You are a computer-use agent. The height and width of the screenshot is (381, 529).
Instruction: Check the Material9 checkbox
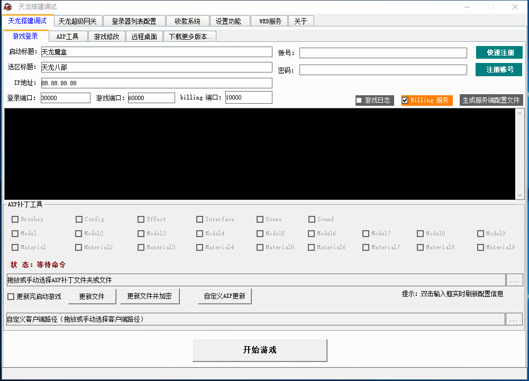[481, 247]
